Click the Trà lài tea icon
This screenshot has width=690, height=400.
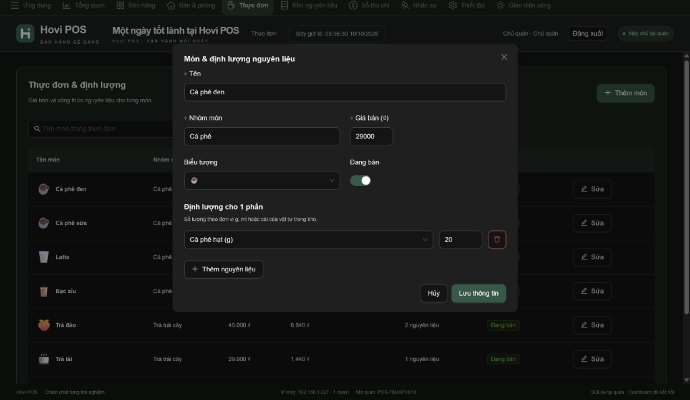[44, 359]
